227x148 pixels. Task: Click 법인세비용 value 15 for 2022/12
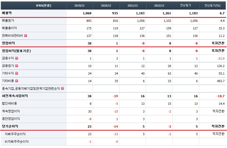[169, 104]
